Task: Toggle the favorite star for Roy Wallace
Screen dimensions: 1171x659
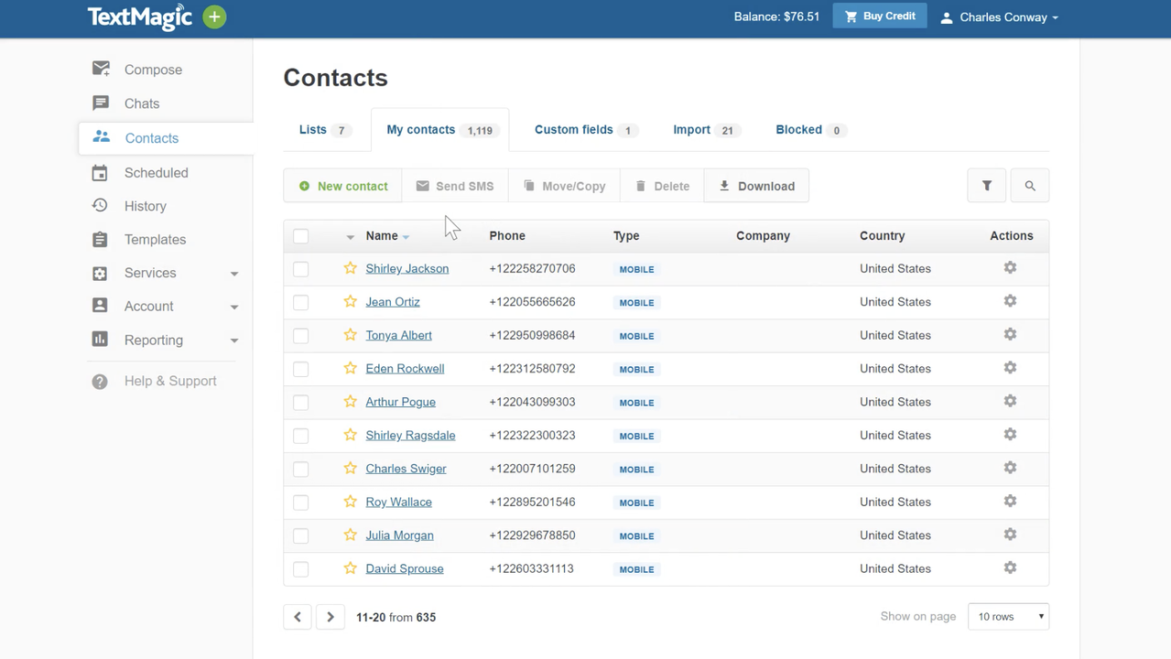Action: tap(350, 502)
